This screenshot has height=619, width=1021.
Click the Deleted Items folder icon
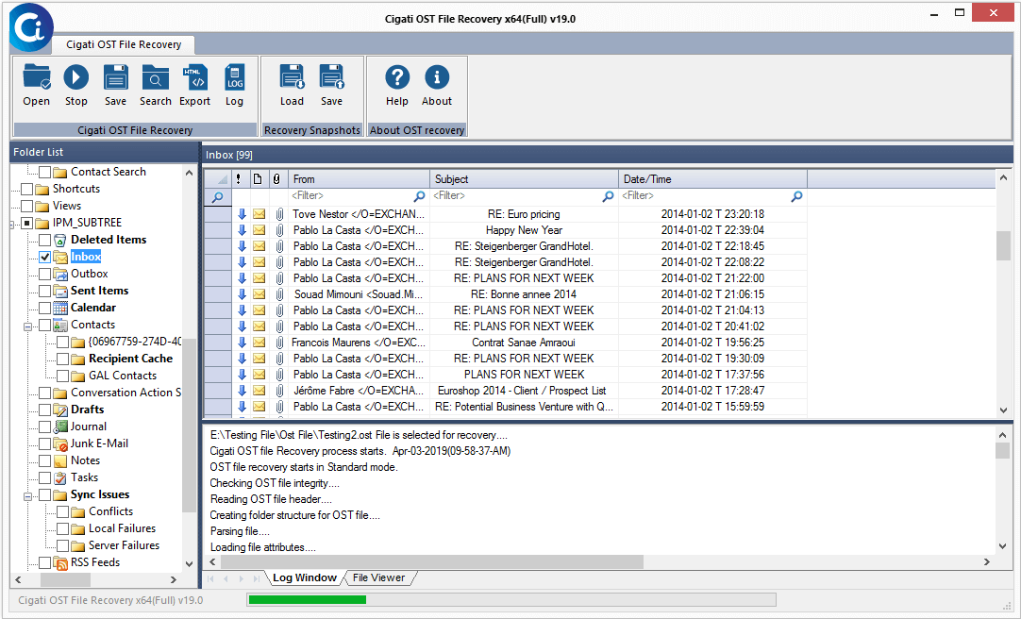(x=59, y=241)
